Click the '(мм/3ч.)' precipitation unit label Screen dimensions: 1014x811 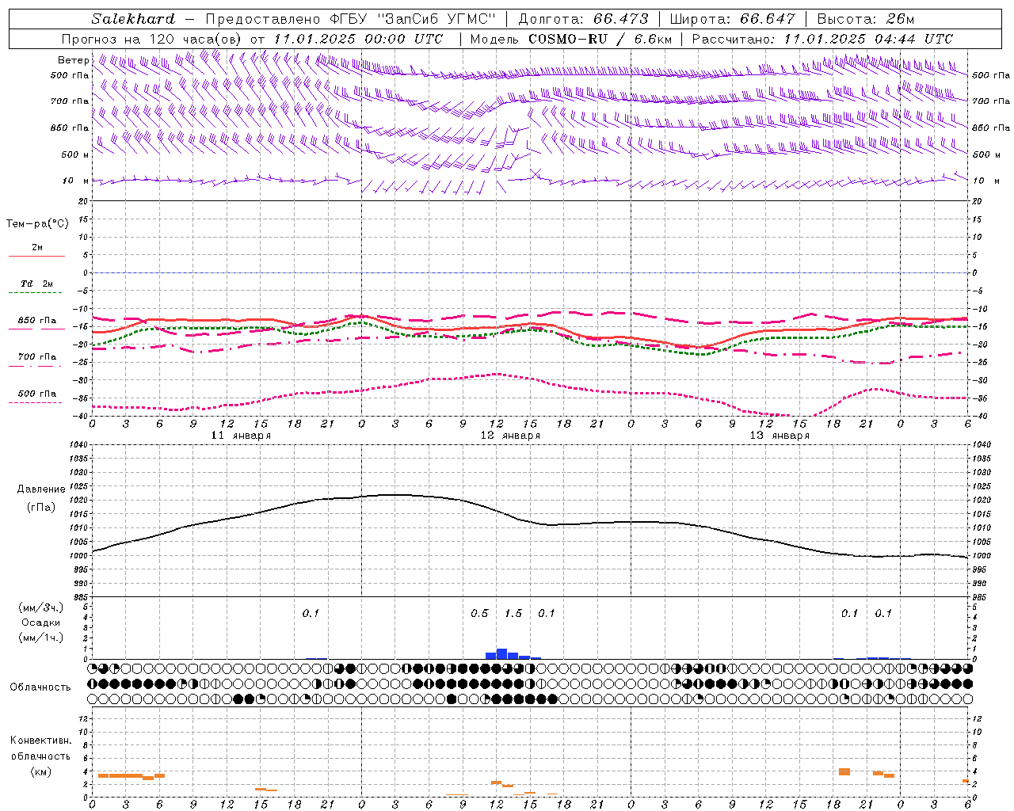[40, 607]
